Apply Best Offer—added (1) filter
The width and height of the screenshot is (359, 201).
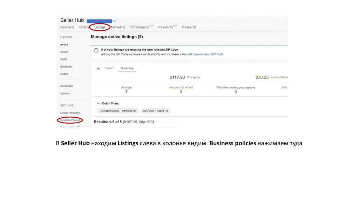click(x=155, y=111)
